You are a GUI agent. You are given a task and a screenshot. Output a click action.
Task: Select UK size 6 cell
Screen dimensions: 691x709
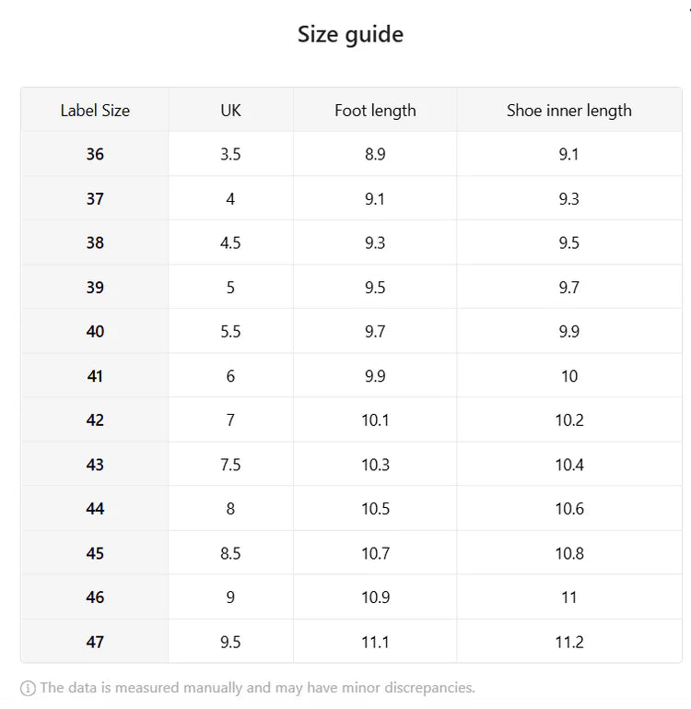pyautogui.click(x=230, y=376)
